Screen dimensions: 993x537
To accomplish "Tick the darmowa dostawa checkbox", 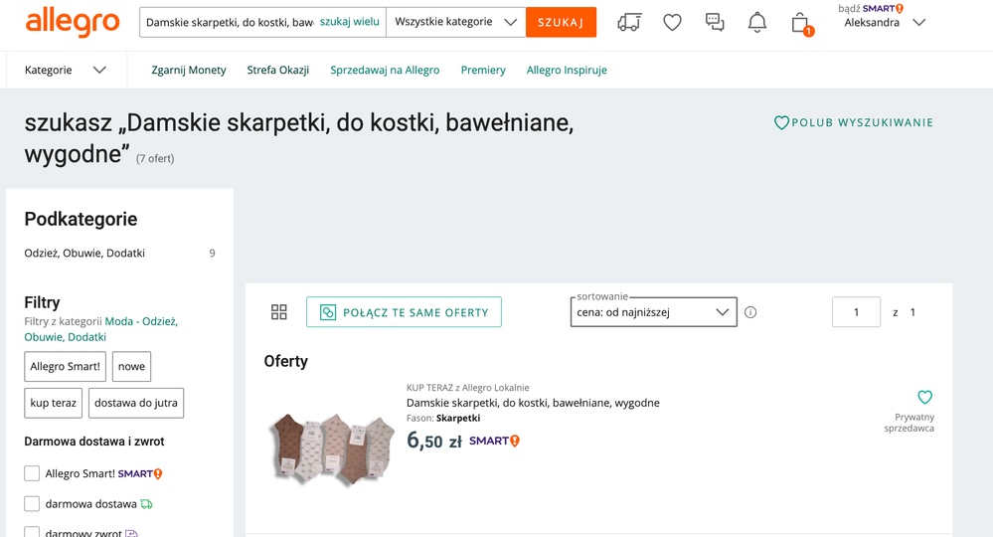I will [32, 504].
